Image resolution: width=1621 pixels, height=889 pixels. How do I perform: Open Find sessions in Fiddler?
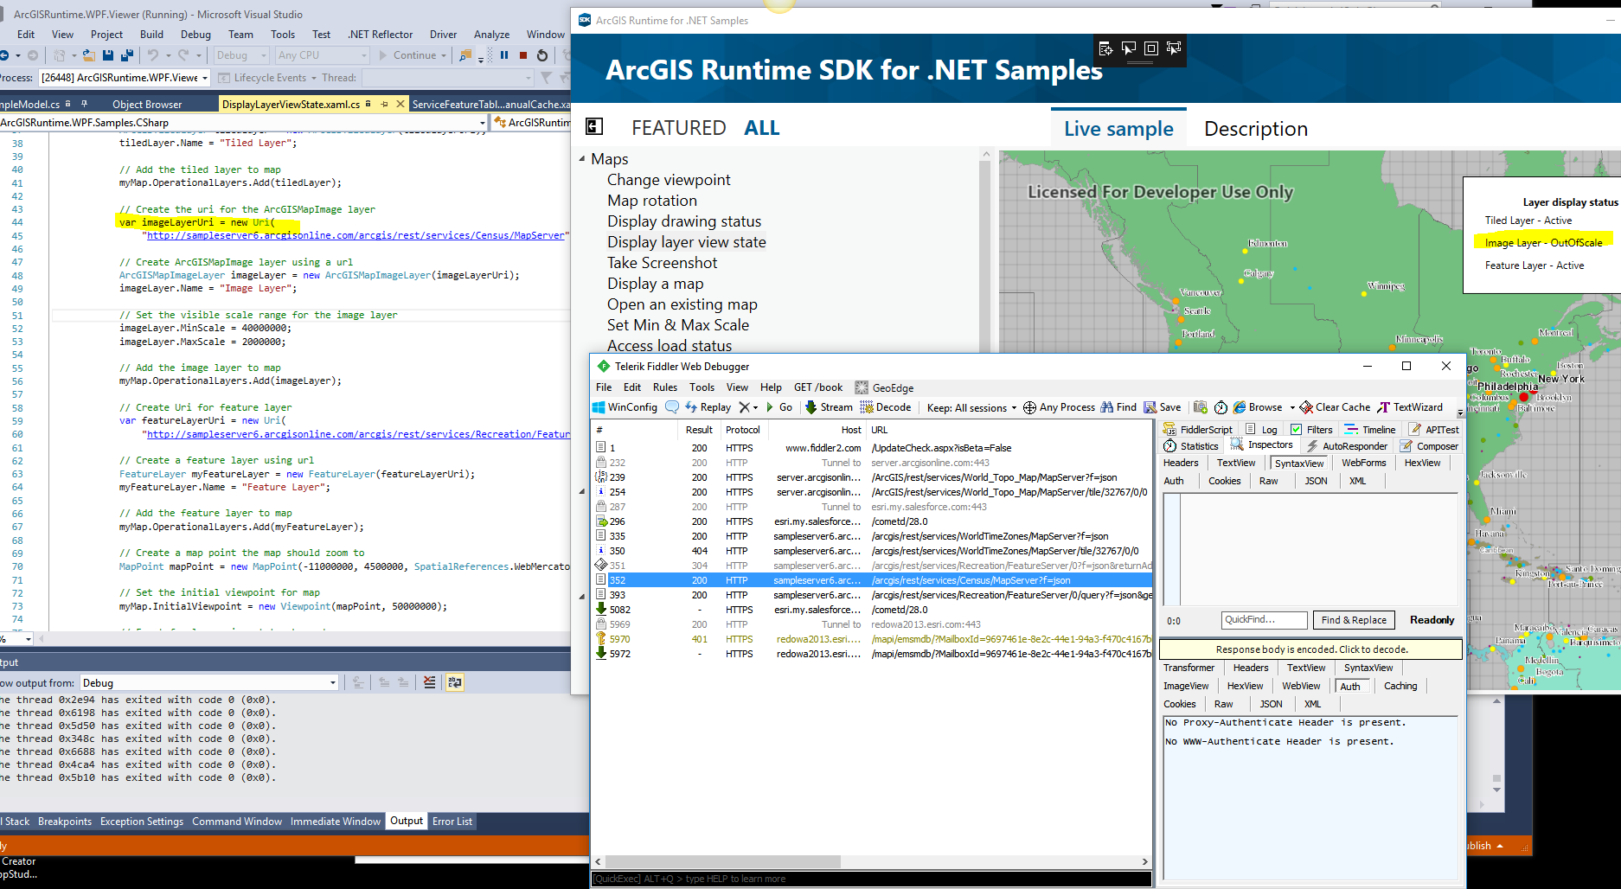click(1118, 407)
